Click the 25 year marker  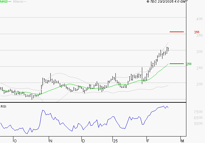(x=115, y=141)
